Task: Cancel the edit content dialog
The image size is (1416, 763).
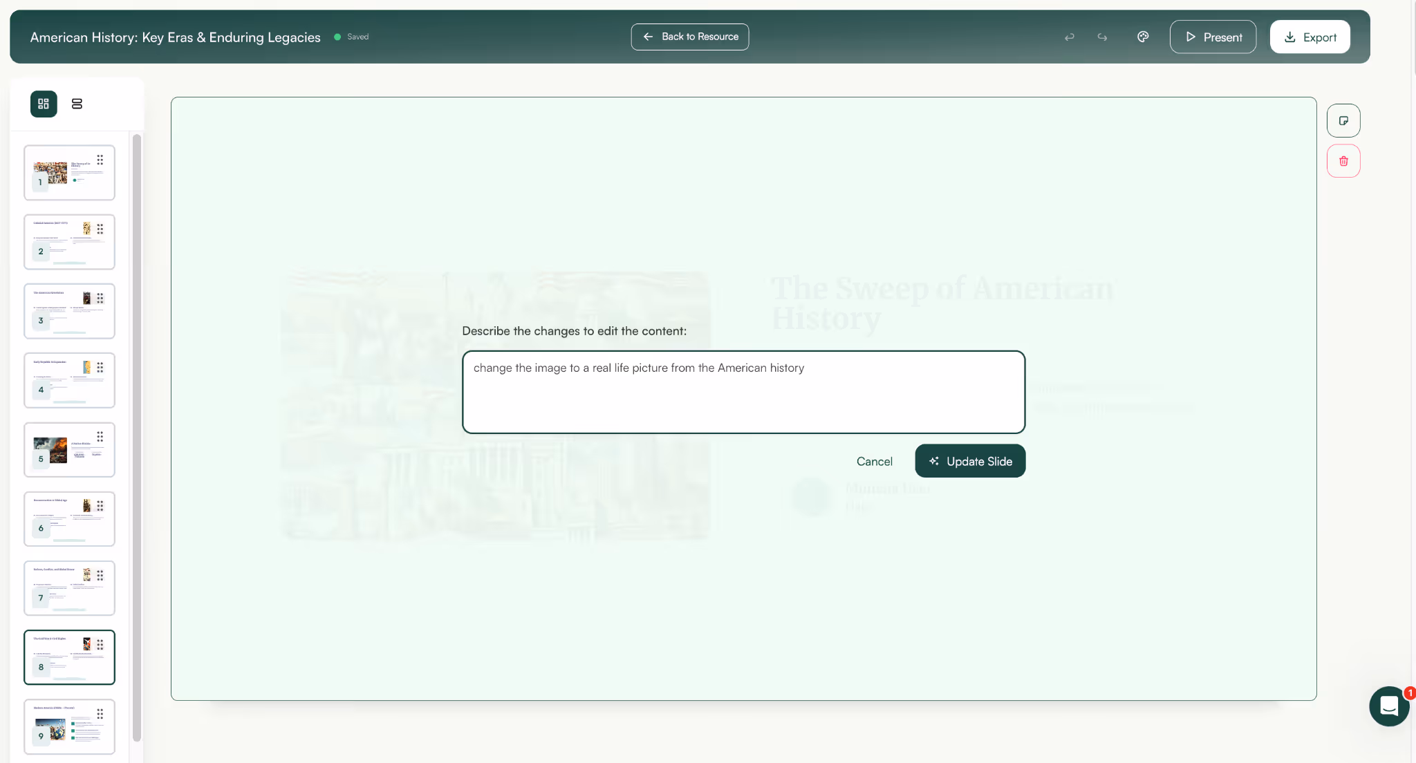Action: 874,461
